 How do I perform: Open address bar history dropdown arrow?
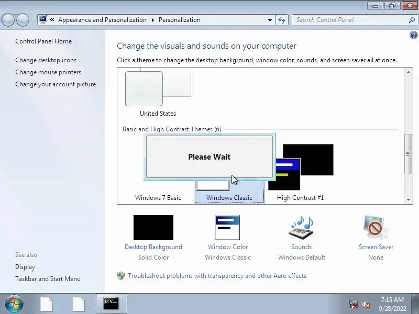point(270,20)
